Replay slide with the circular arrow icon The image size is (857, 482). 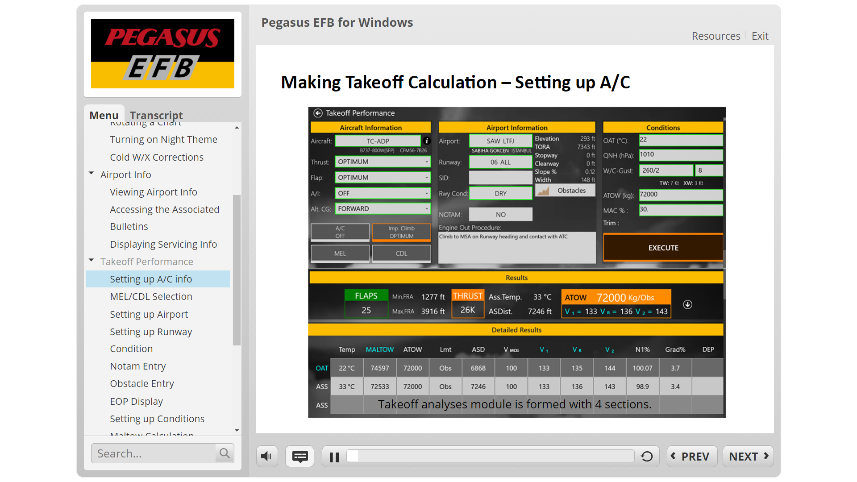[647, 457]
